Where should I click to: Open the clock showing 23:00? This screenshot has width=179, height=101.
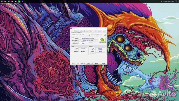click(x=172, y=1)
